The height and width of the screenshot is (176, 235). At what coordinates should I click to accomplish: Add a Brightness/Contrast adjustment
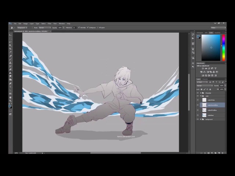203,69
